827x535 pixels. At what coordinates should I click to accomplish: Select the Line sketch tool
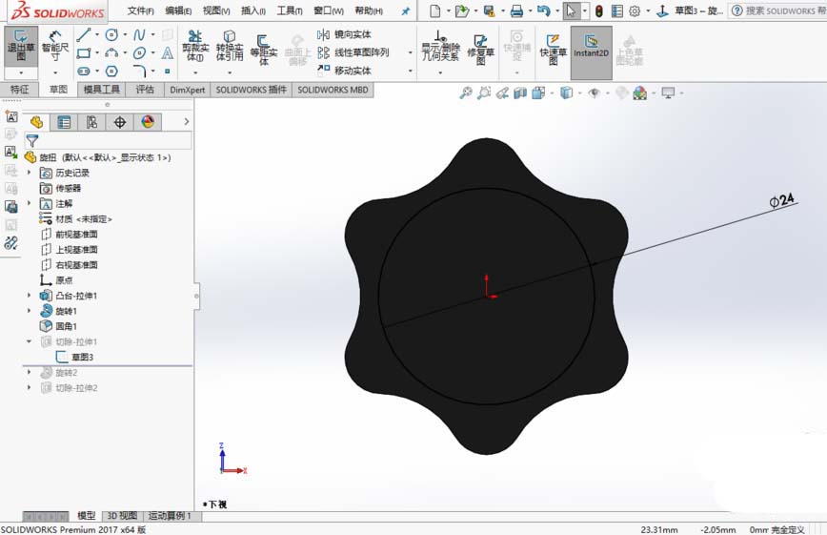(x=83, y=35)
